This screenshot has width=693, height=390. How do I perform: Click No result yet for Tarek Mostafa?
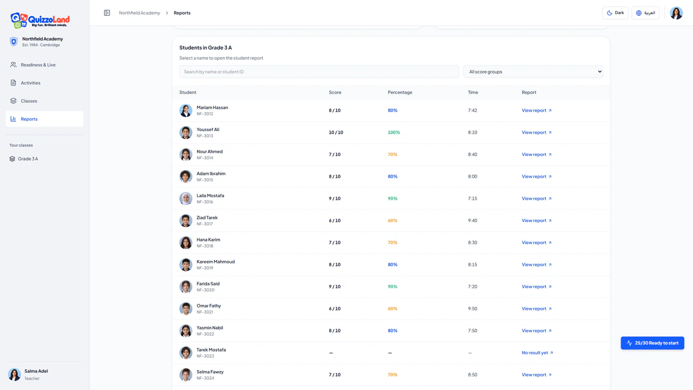(538, 353)
